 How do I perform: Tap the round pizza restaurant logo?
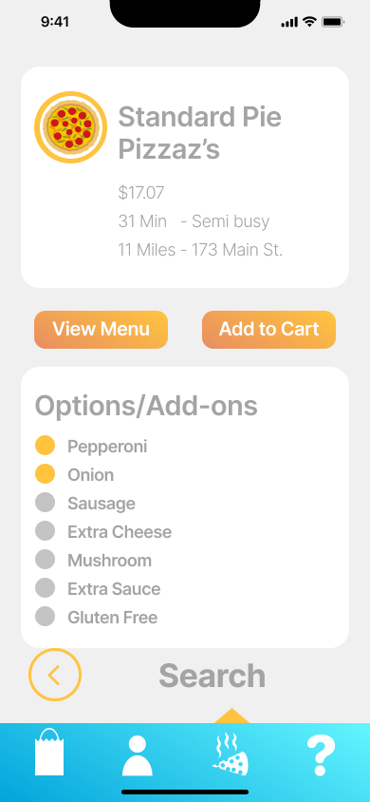pos(70,126)
